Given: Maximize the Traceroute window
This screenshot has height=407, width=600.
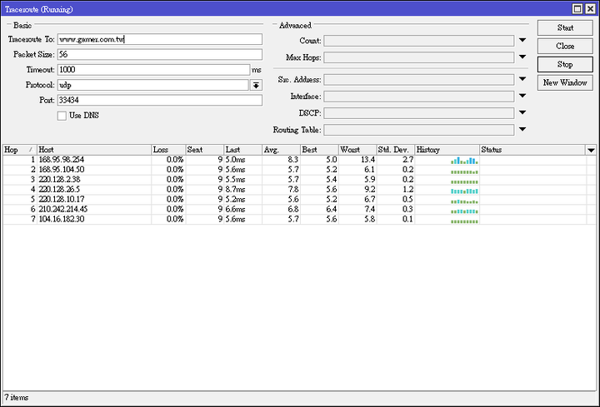Looking at the screenshot, I should pyautogui.click(x=577, y=9).
